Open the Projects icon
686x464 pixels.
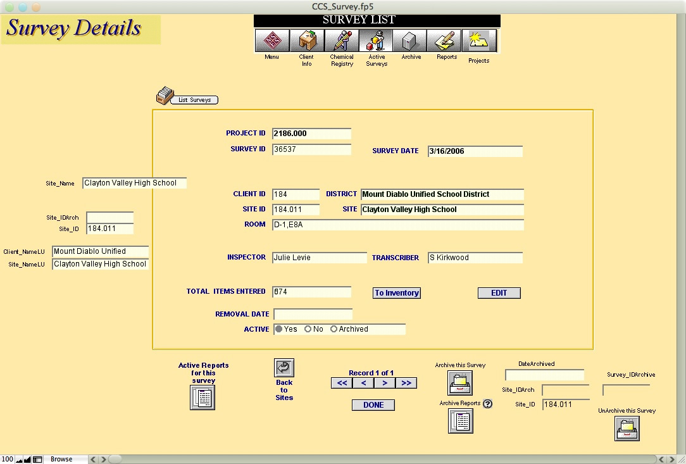click(479, 41)
